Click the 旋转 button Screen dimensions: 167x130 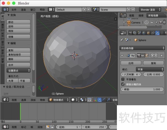[x=18, y=26]
